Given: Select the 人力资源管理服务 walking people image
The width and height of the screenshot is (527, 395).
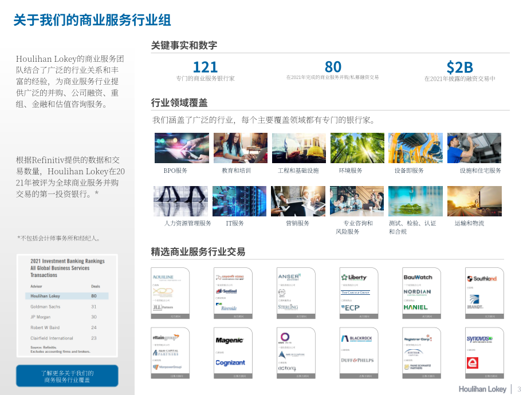Looking at the screenshot, I should [180, 201].
